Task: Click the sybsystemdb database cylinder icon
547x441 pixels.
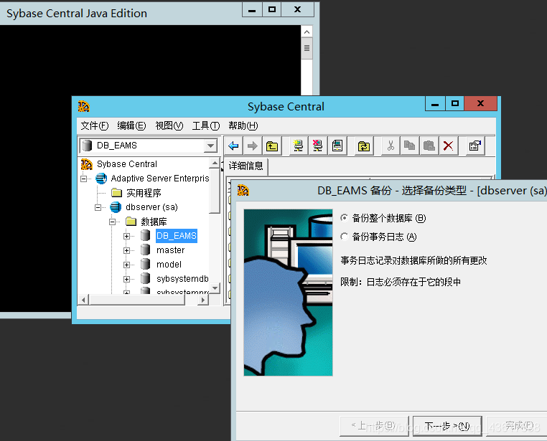Action: 146,278
